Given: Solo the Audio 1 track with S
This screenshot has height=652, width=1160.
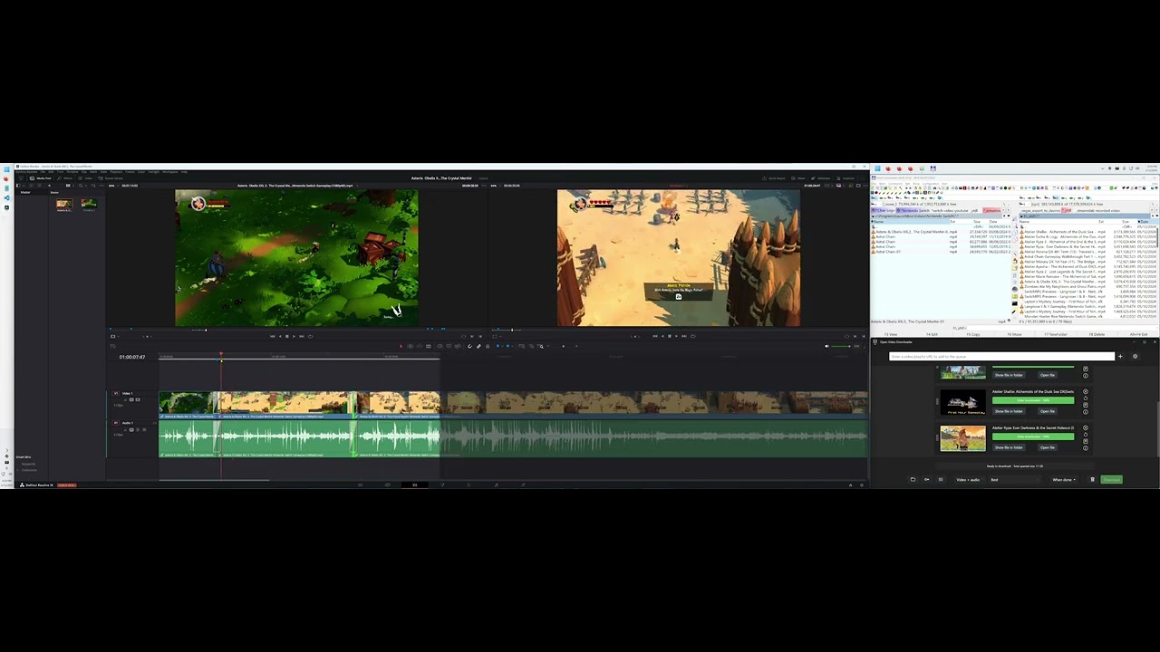Looking at the screenshot, I should (138, 429).
